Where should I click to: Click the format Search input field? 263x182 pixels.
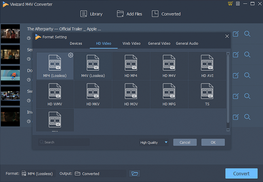[x=64, y=142]
